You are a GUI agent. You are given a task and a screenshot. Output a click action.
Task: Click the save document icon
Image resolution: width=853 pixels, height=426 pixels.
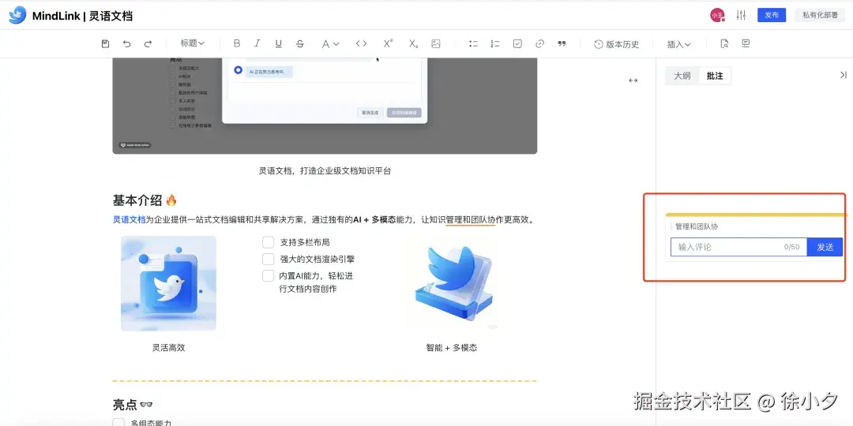coord(106,44)
